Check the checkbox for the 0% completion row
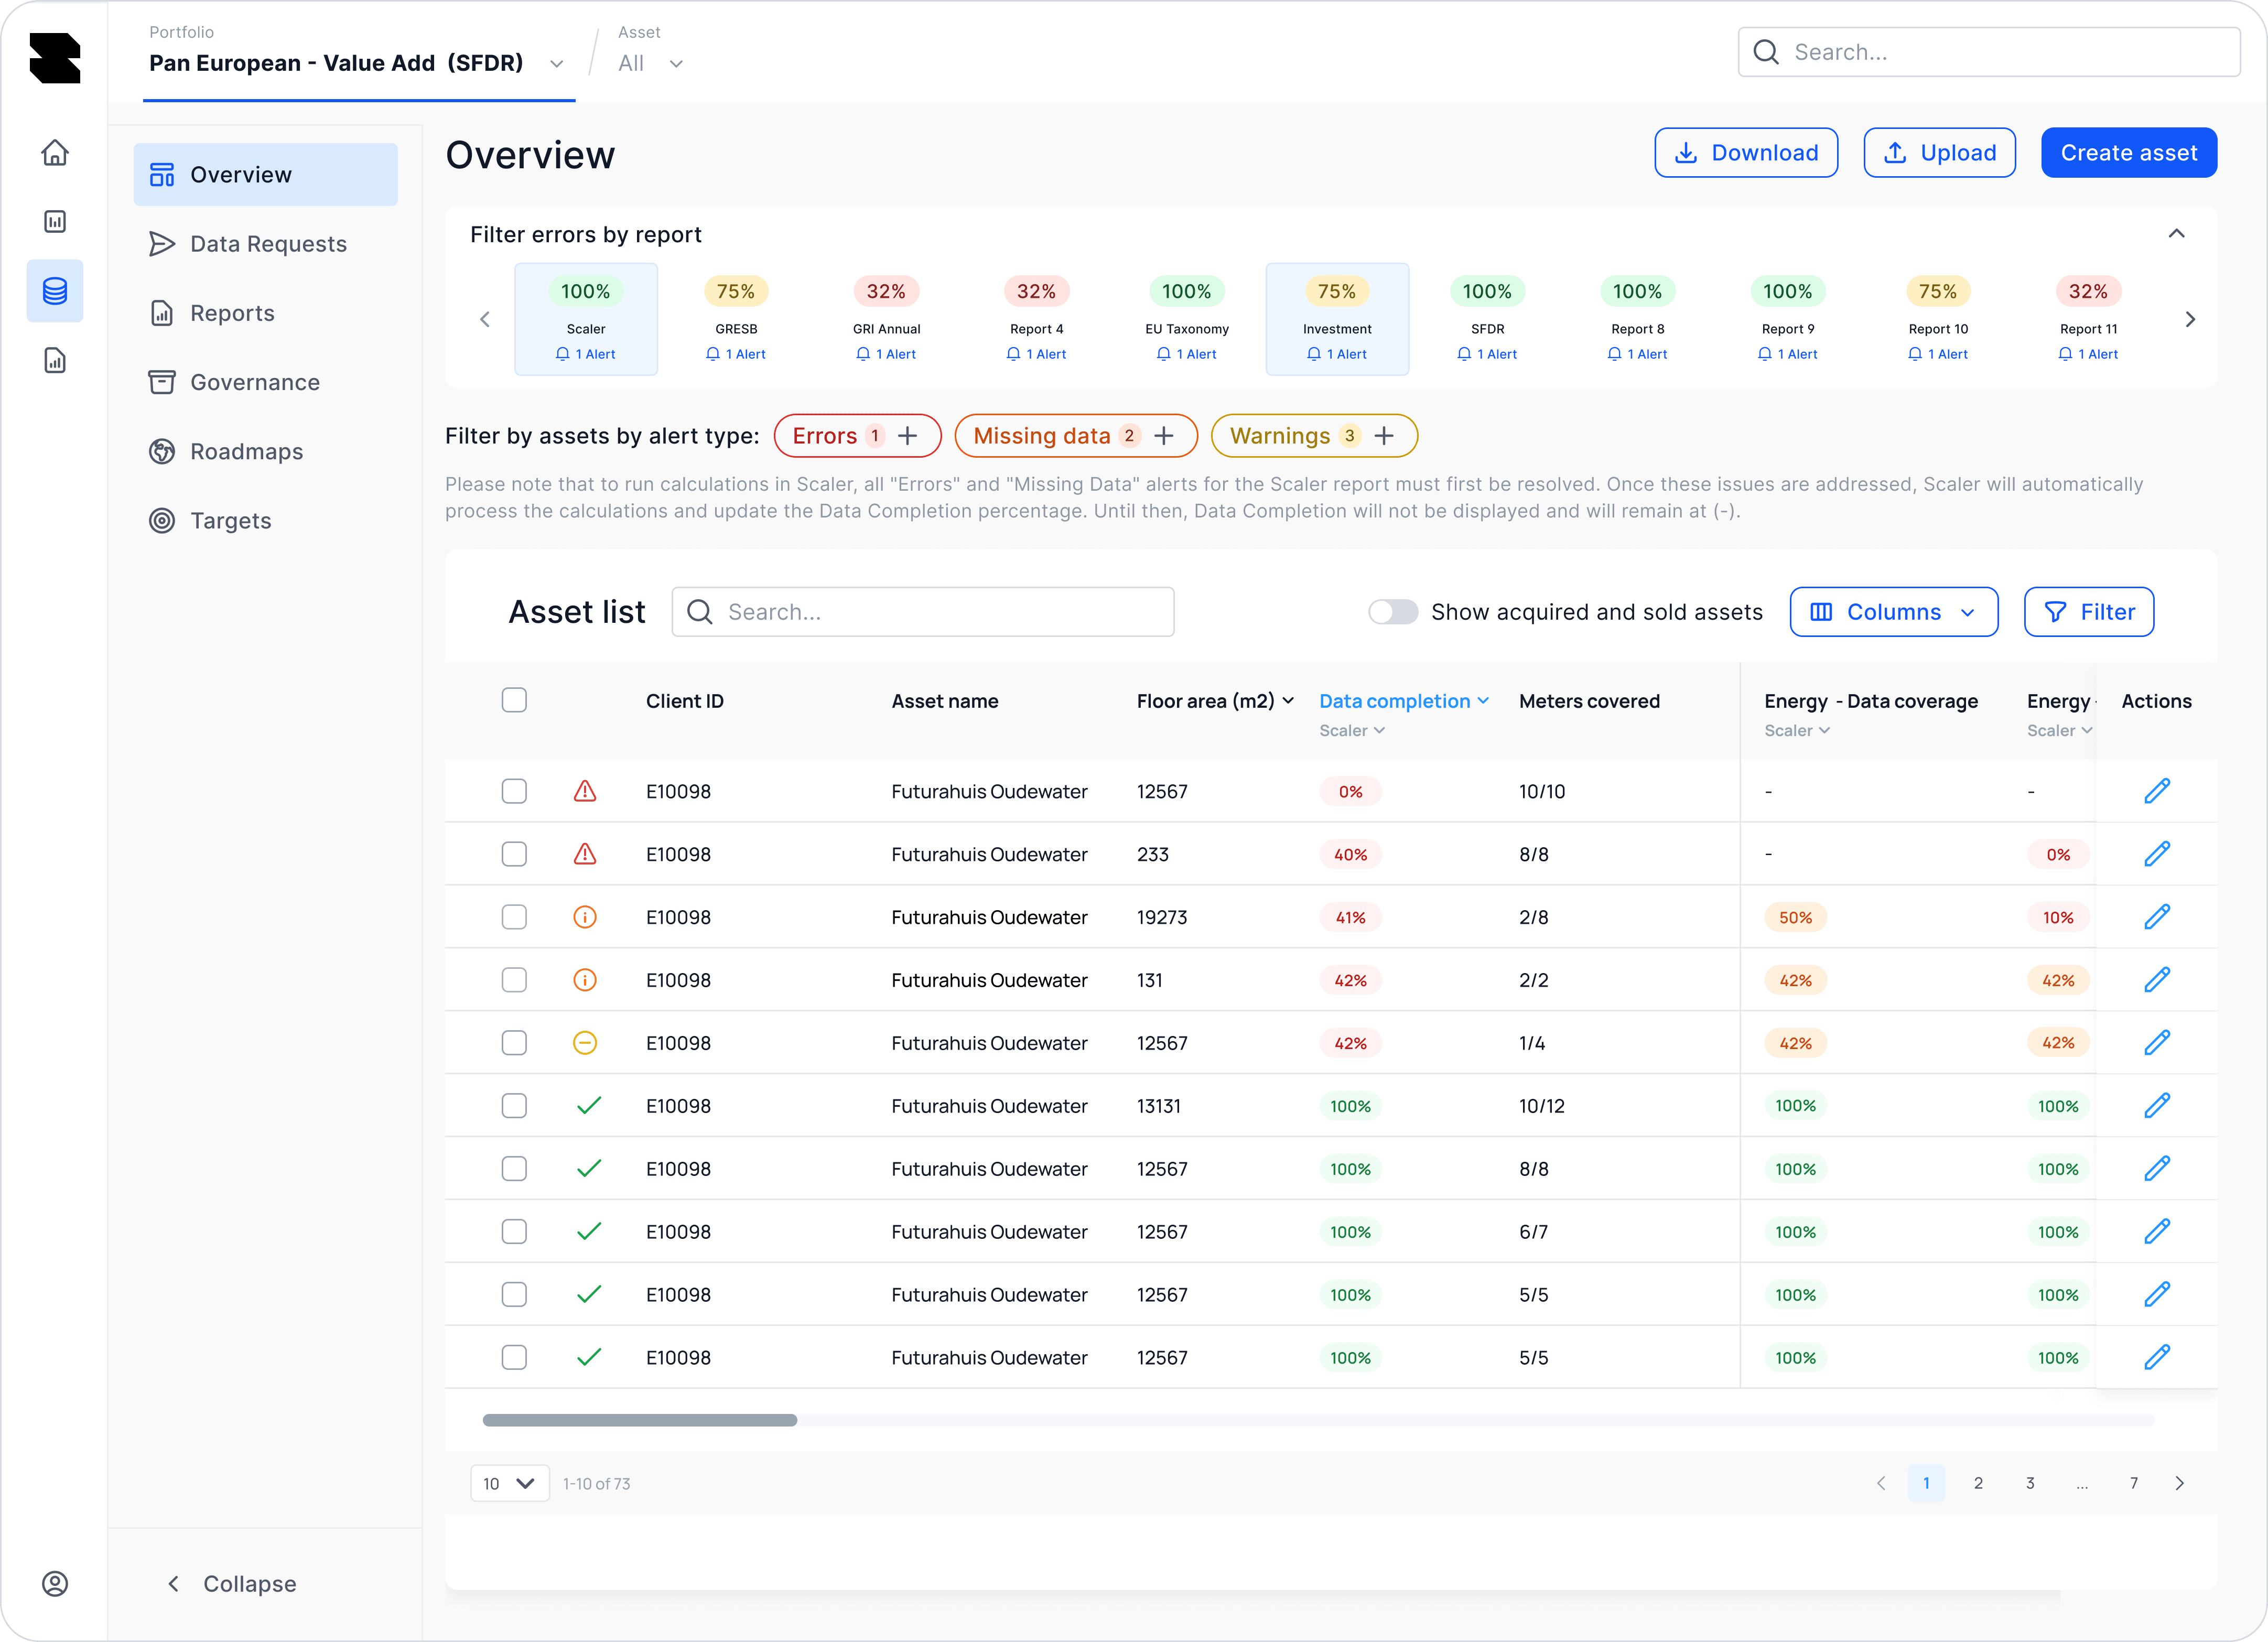The height and width of the screenshot is (1642, 2268). 514,791
